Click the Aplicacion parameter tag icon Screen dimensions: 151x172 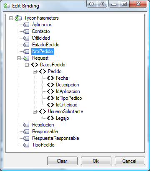pos(26,25)
